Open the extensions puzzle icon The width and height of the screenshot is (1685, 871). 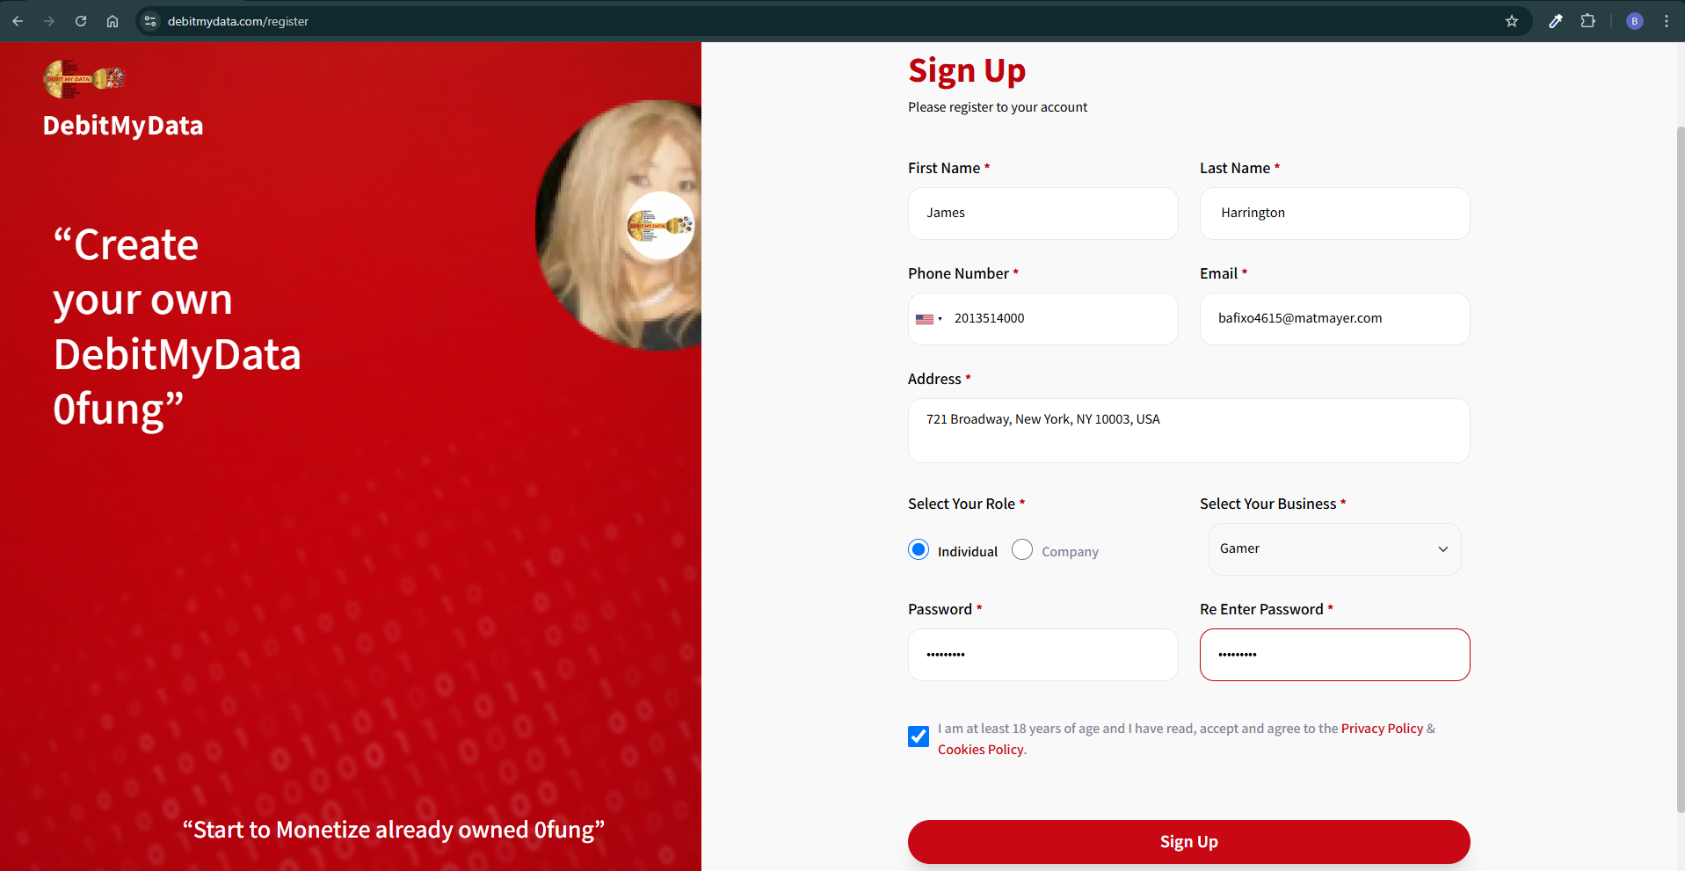point(1587,21)
